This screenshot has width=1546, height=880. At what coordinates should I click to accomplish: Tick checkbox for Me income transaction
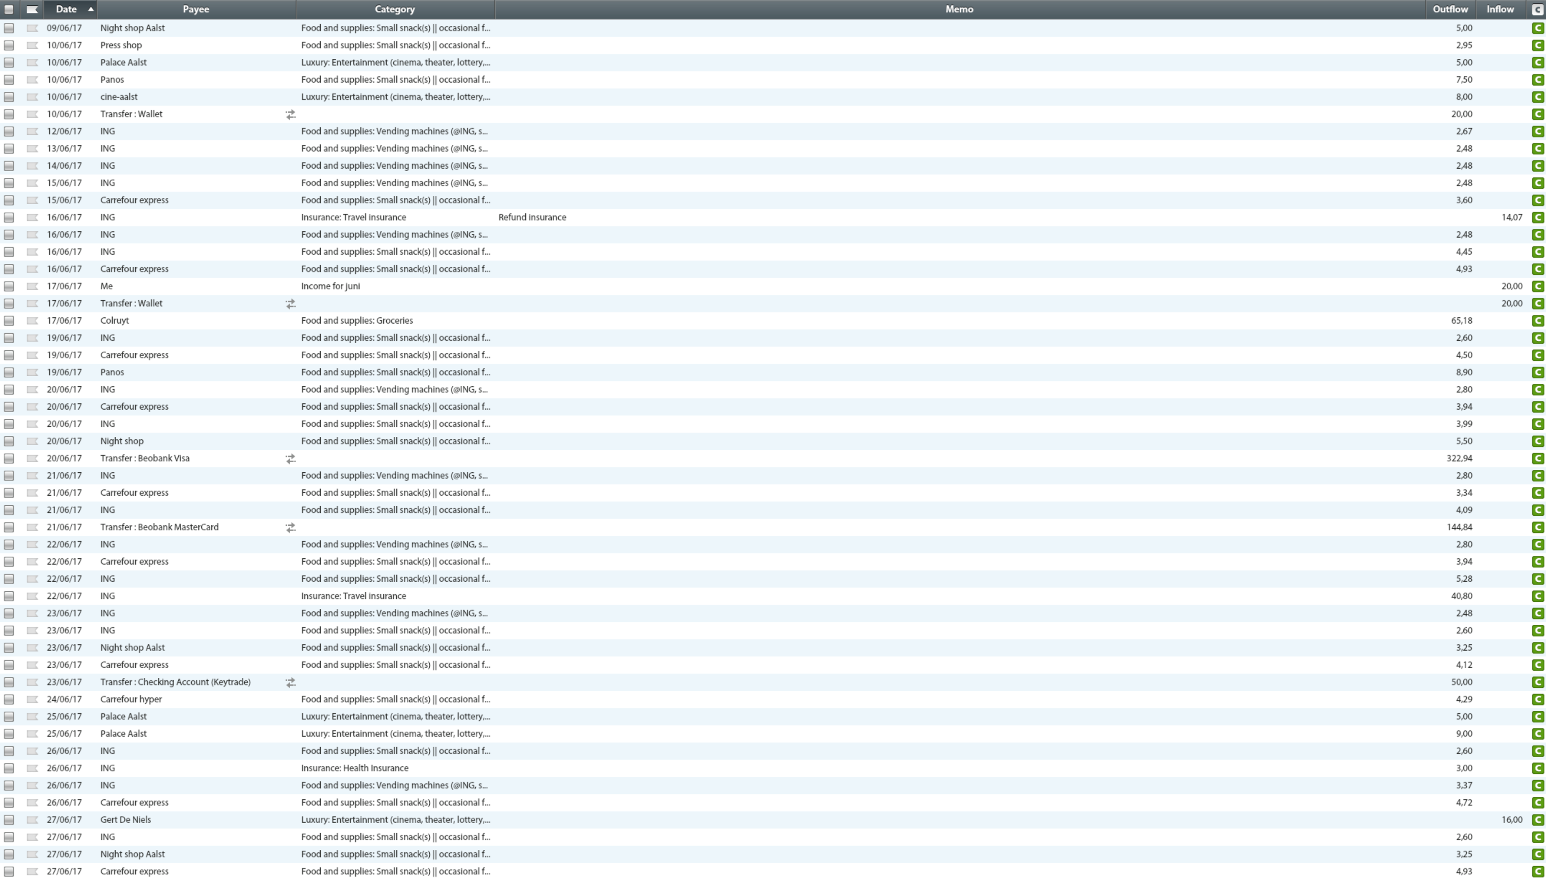coord(9,286)
